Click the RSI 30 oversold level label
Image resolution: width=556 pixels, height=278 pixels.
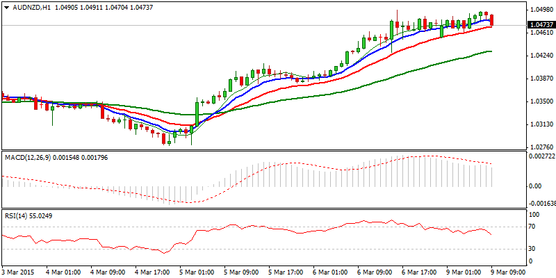(x=533, y=249)
